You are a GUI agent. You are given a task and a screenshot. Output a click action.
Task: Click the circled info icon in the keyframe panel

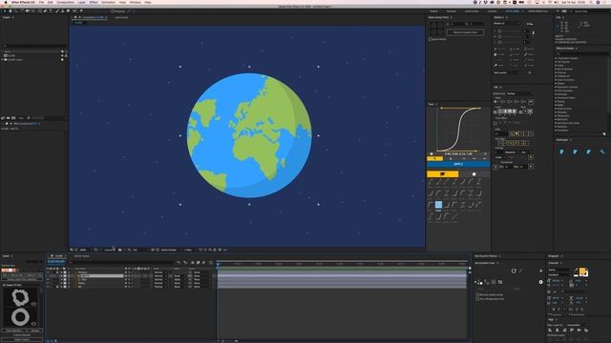(x=541, y=282)
